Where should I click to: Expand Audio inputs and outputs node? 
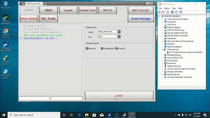[162, 19]
